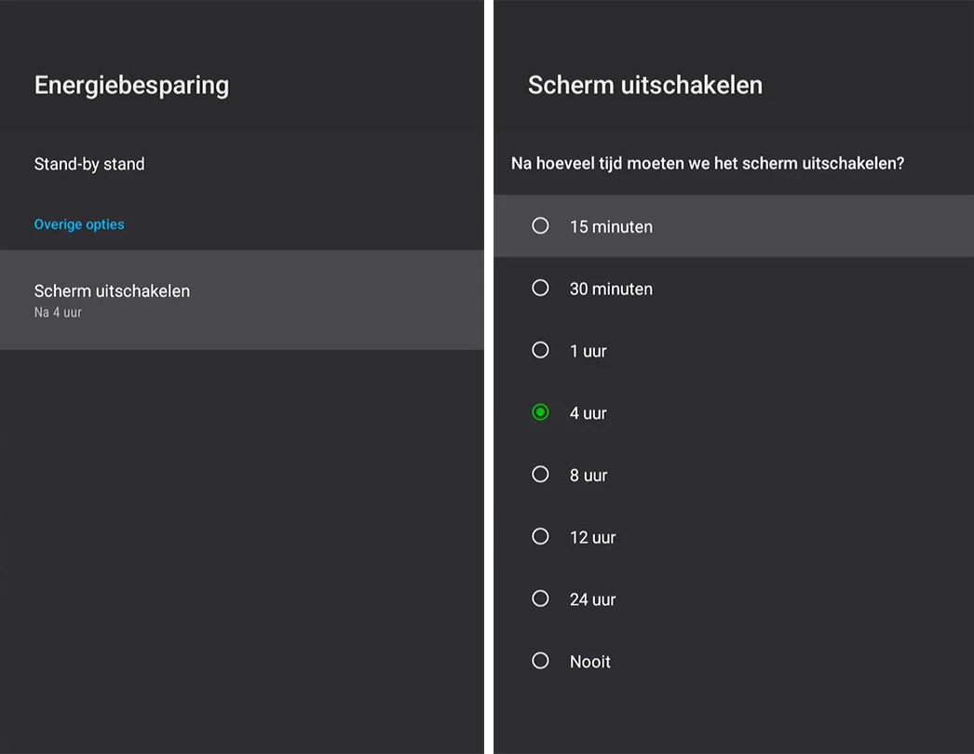Click the Energiebesparing panel heading
Screen dimensions: 974x754
click(x=131, y=85)
